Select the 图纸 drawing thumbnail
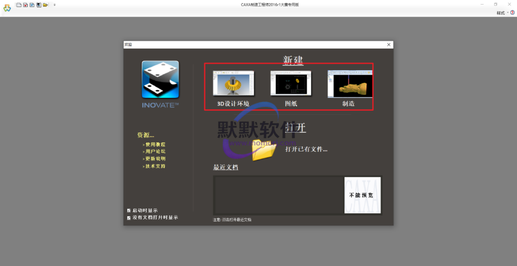 pyautogui.click(x=291, y=83)
